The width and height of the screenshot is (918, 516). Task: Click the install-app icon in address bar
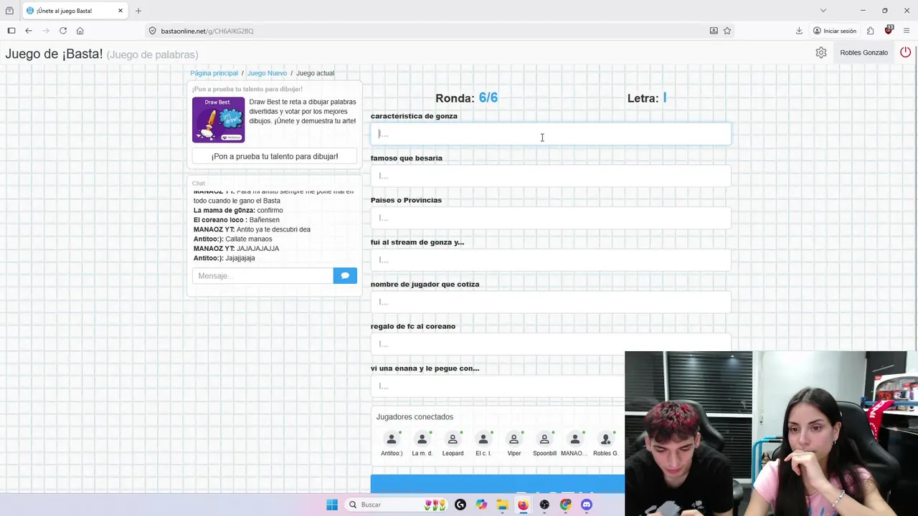click(714, 31)
